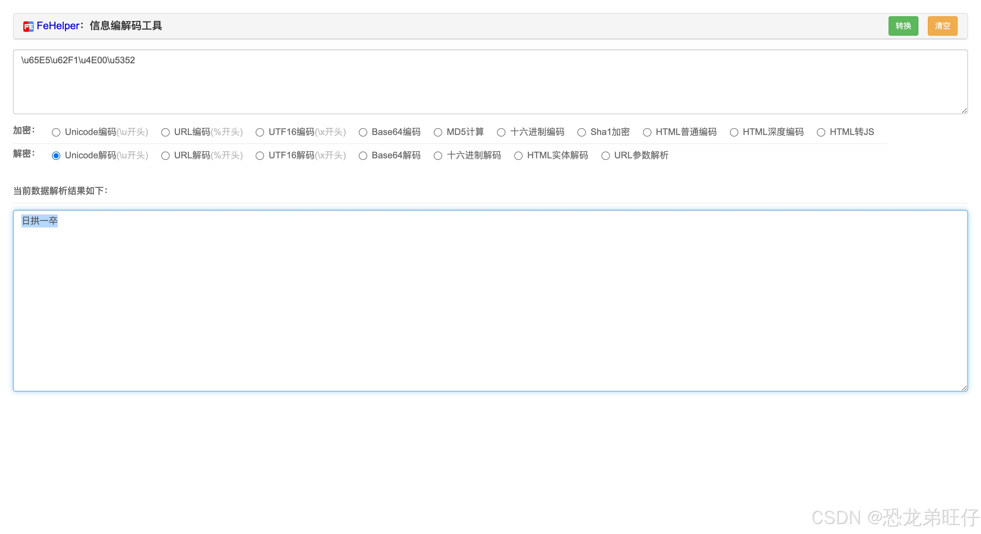Select HTML实体解码 radio option
This screenshot has width=981, height=534.
coord(518,156)
